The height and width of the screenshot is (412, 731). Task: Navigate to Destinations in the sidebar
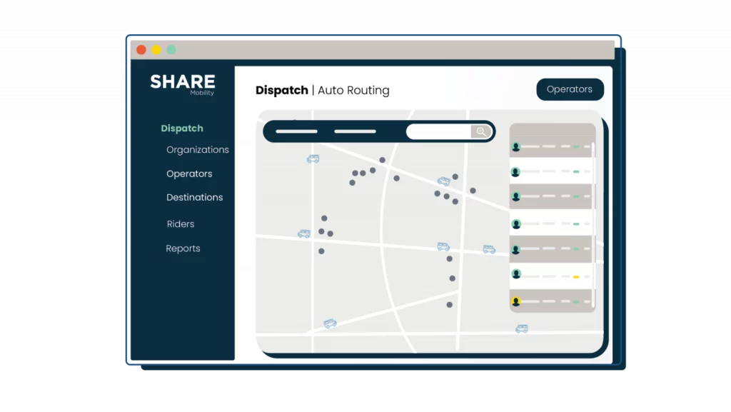point(194,197)
